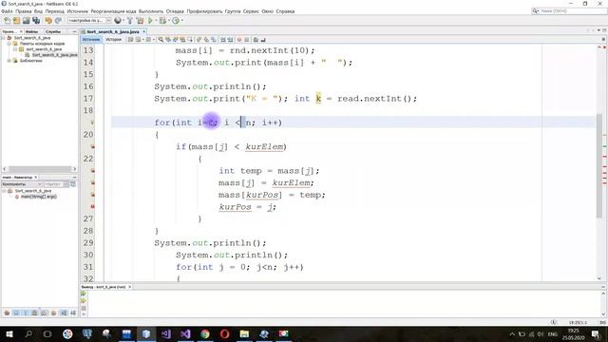Open the Справка menu
The height and width of the screenshot is (342, 608).
point(285,11)
